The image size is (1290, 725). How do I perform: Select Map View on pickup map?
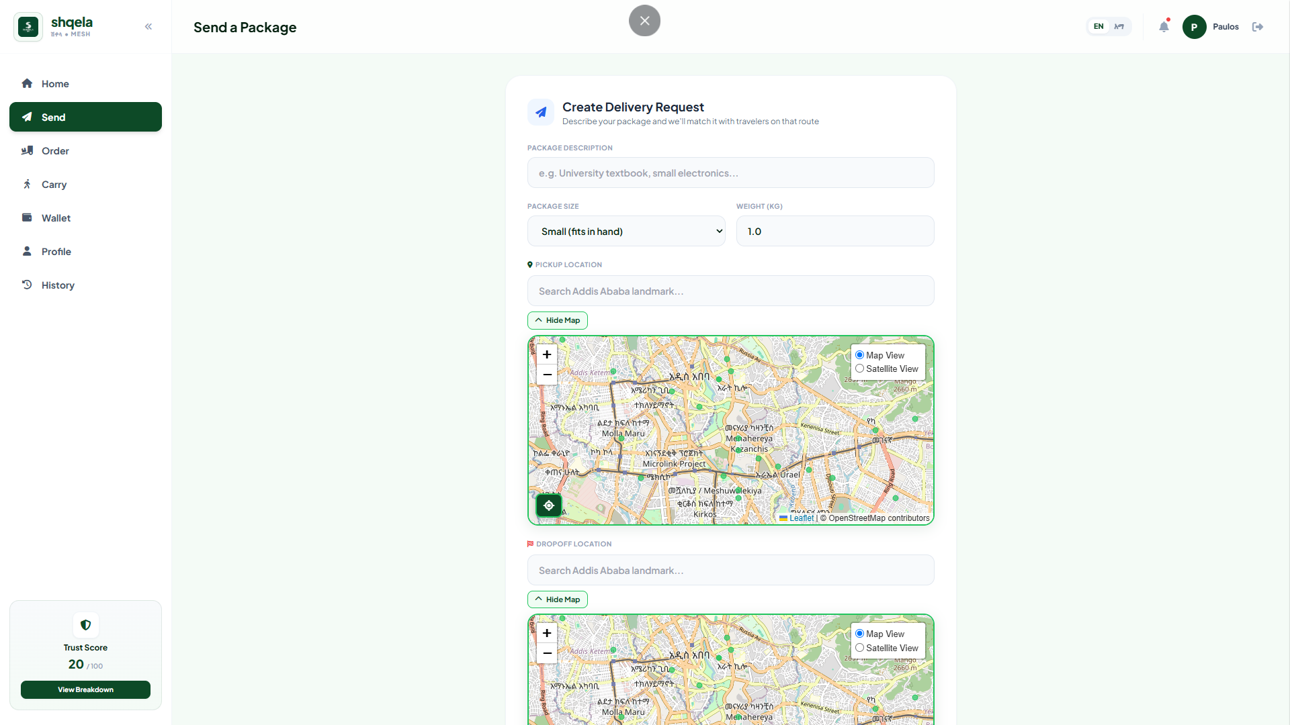[859, 355]
